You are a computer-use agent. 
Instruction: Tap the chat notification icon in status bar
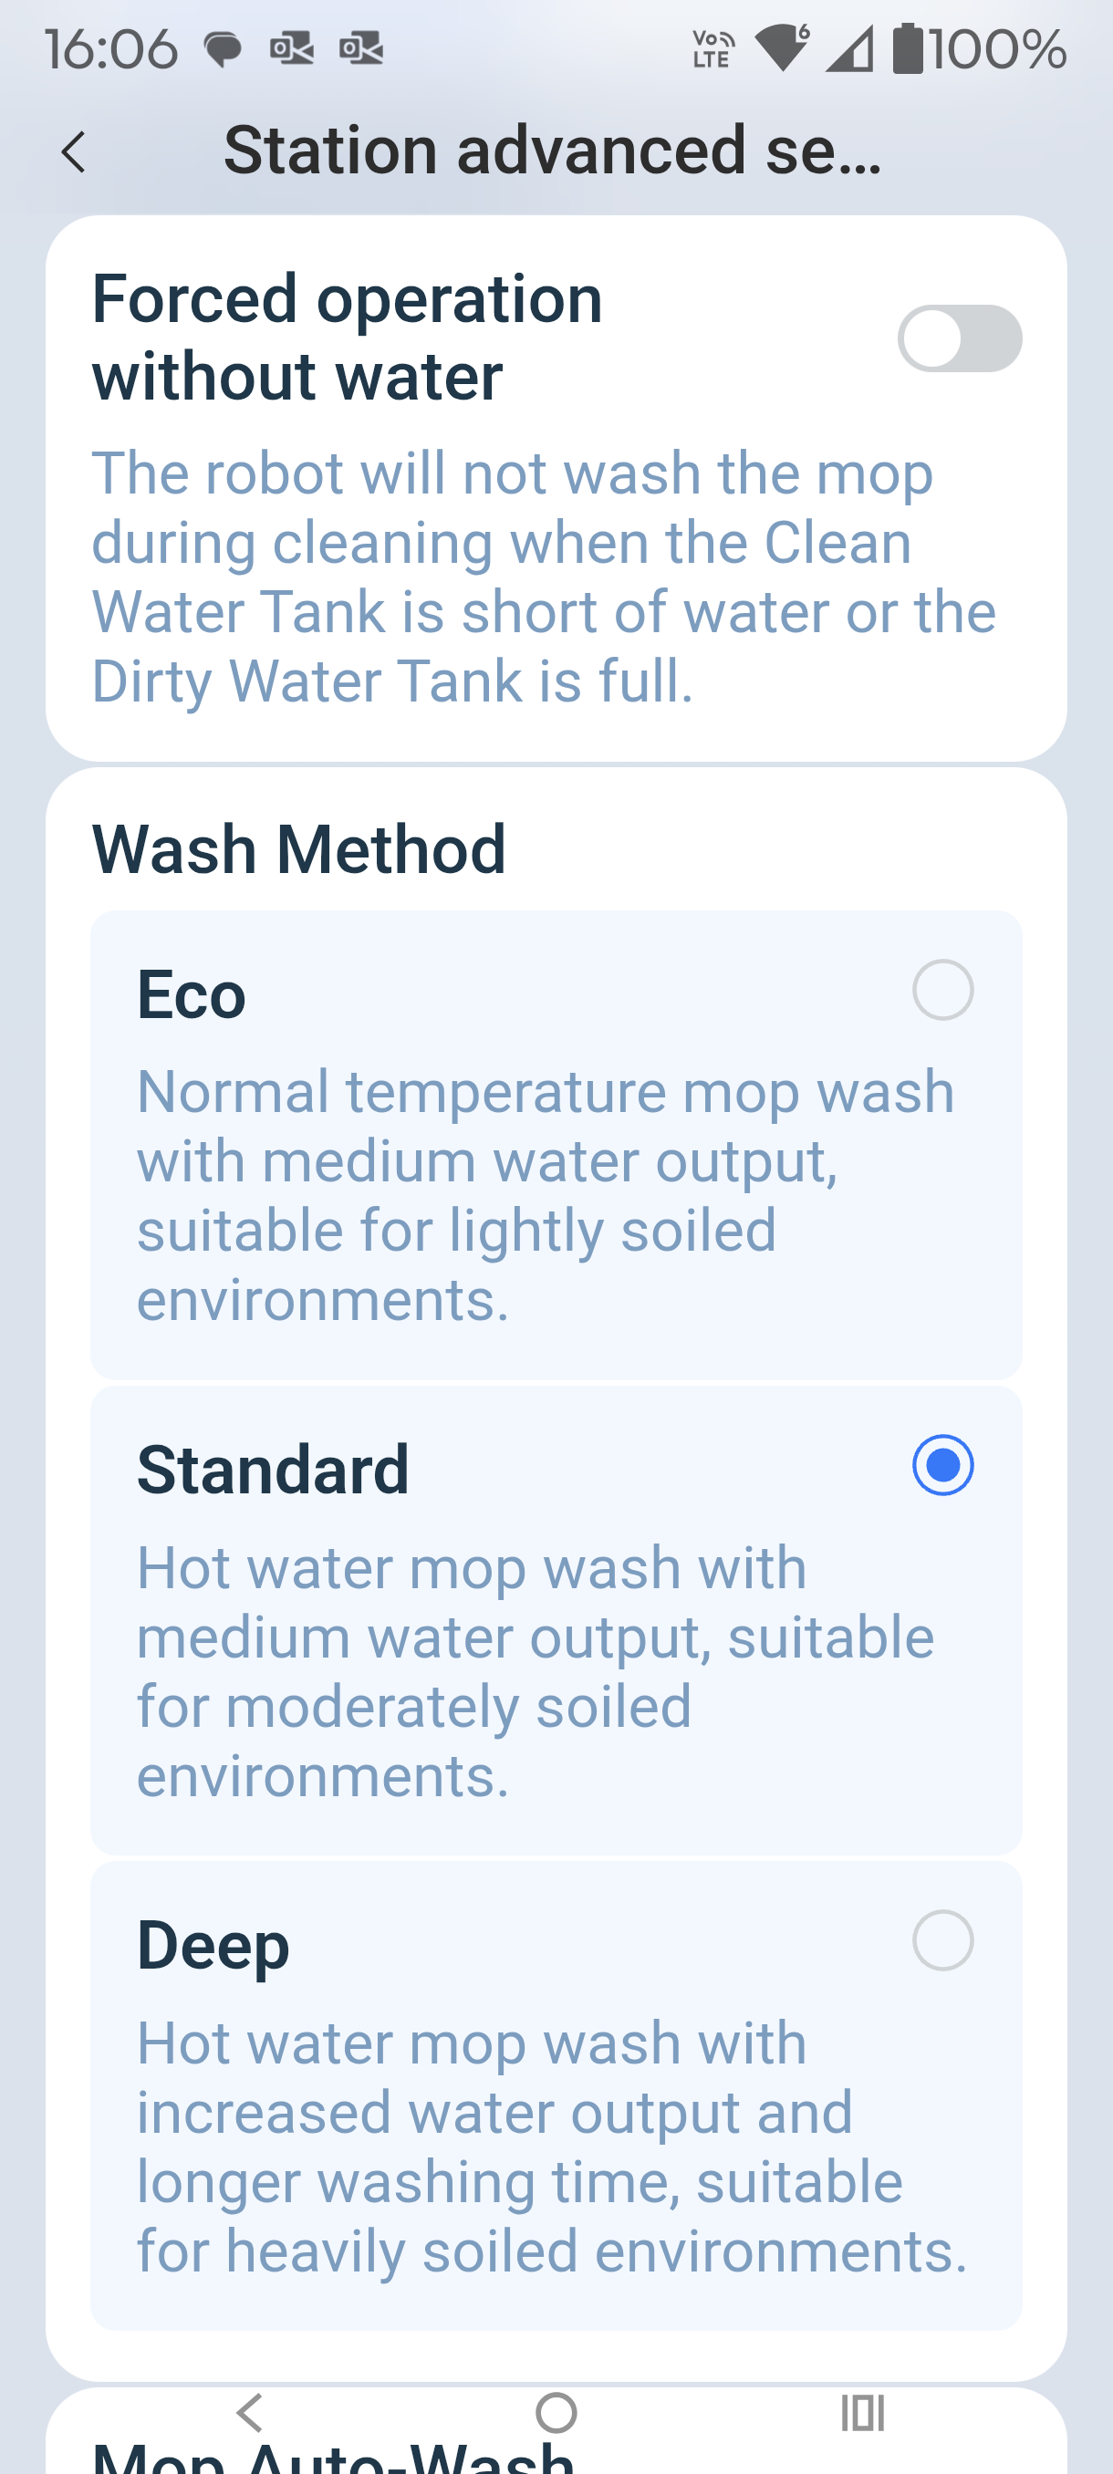click(x=223, y=49)
